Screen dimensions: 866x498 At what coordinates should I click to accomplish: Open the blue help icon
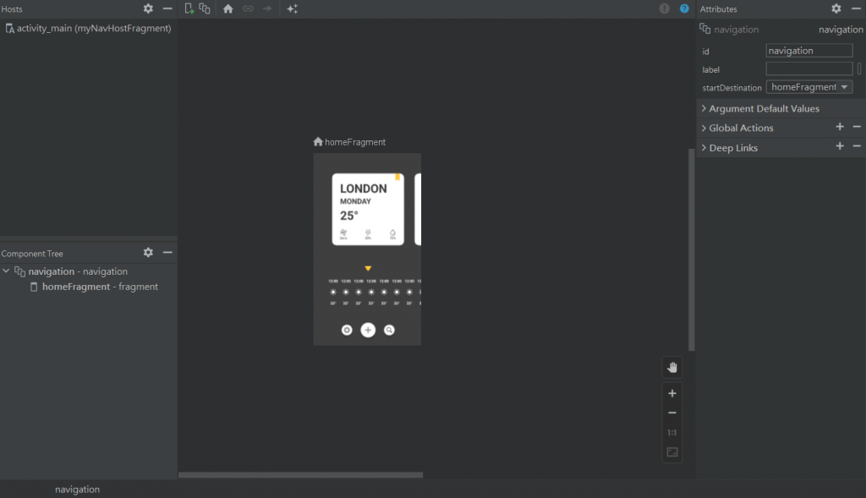(684, 8)
